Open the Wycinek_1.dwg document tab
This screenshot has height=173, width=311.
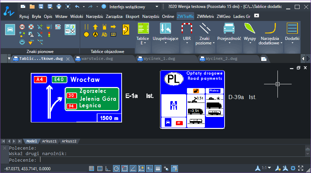click(159, 59)
